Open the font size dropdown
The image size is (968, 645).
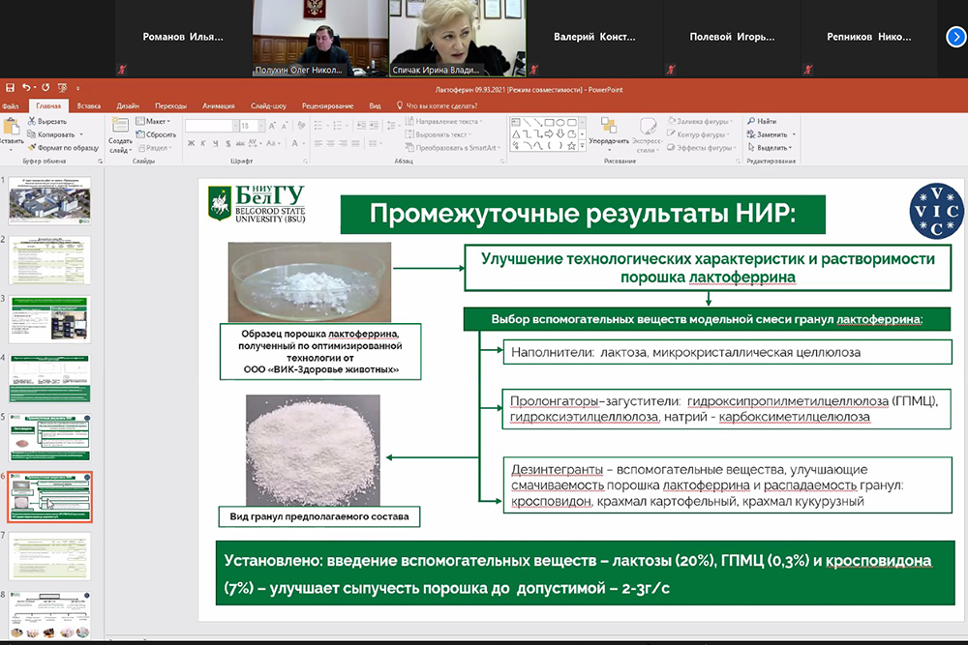[x=260, y=126]
